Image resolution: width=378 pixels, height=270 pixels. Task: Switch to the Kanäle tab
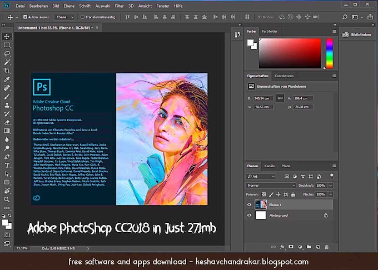tap(269, 166)
